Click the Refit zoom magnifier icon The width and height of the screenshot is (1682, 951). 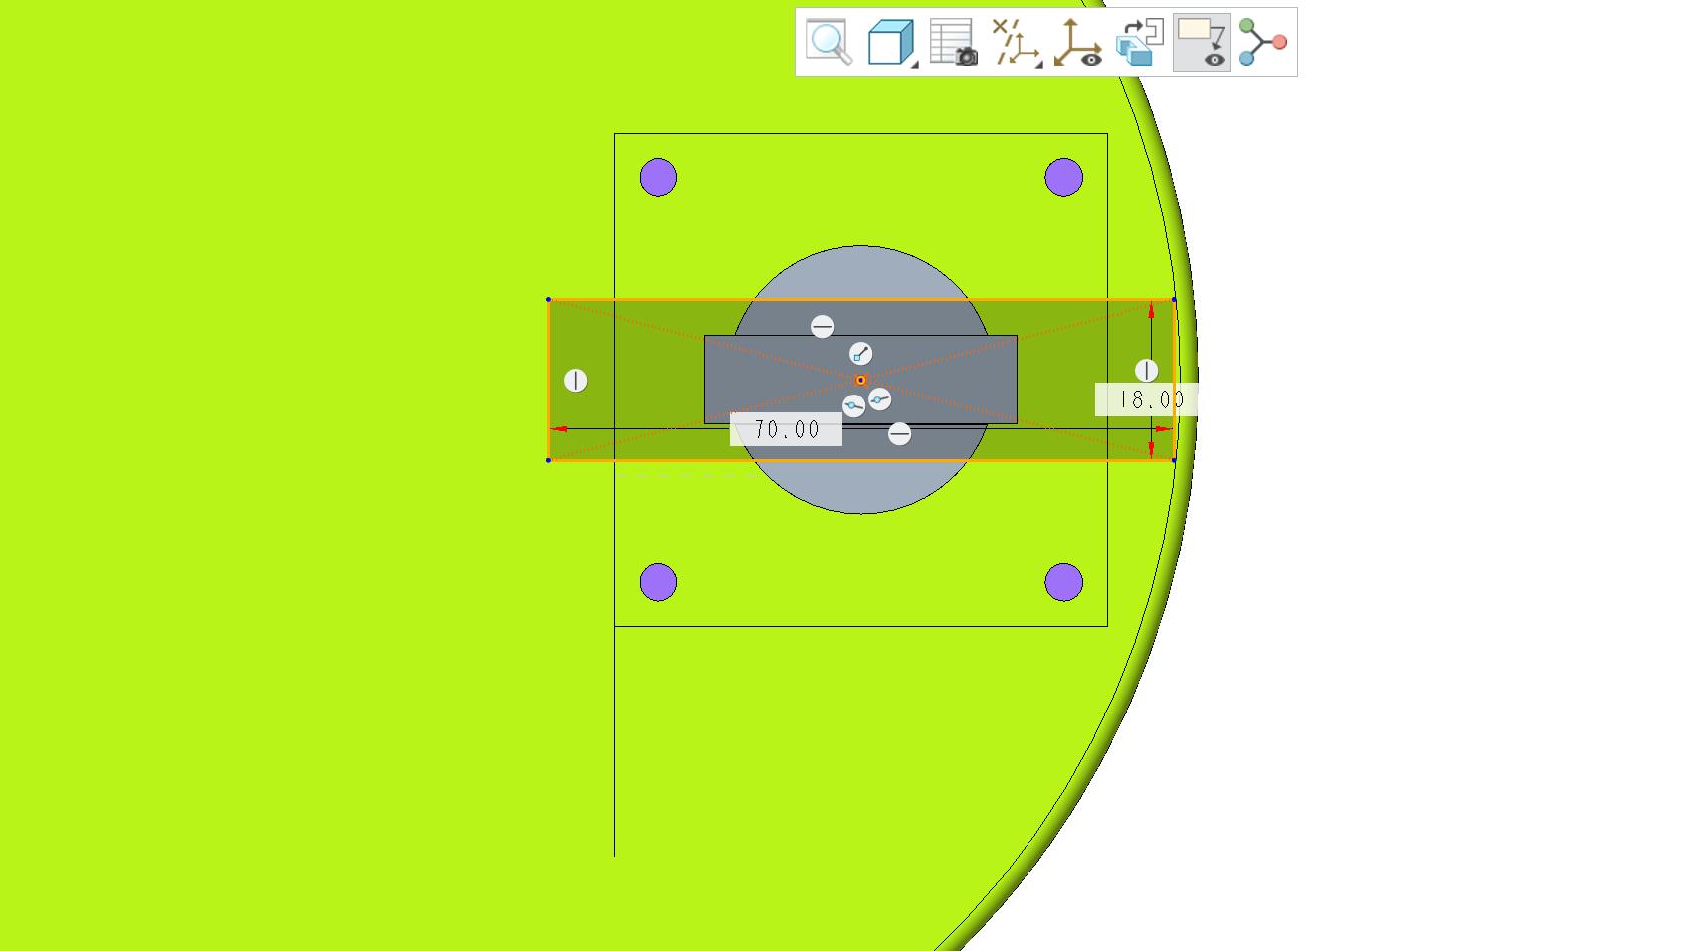829,42
